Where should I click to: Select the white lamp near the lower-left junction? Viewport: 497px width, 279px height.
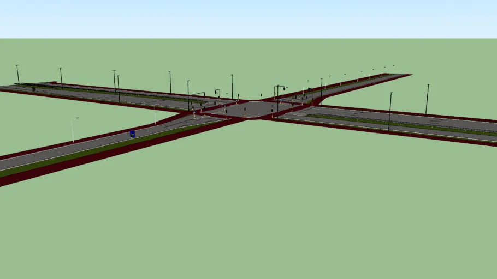click(155, 114)
